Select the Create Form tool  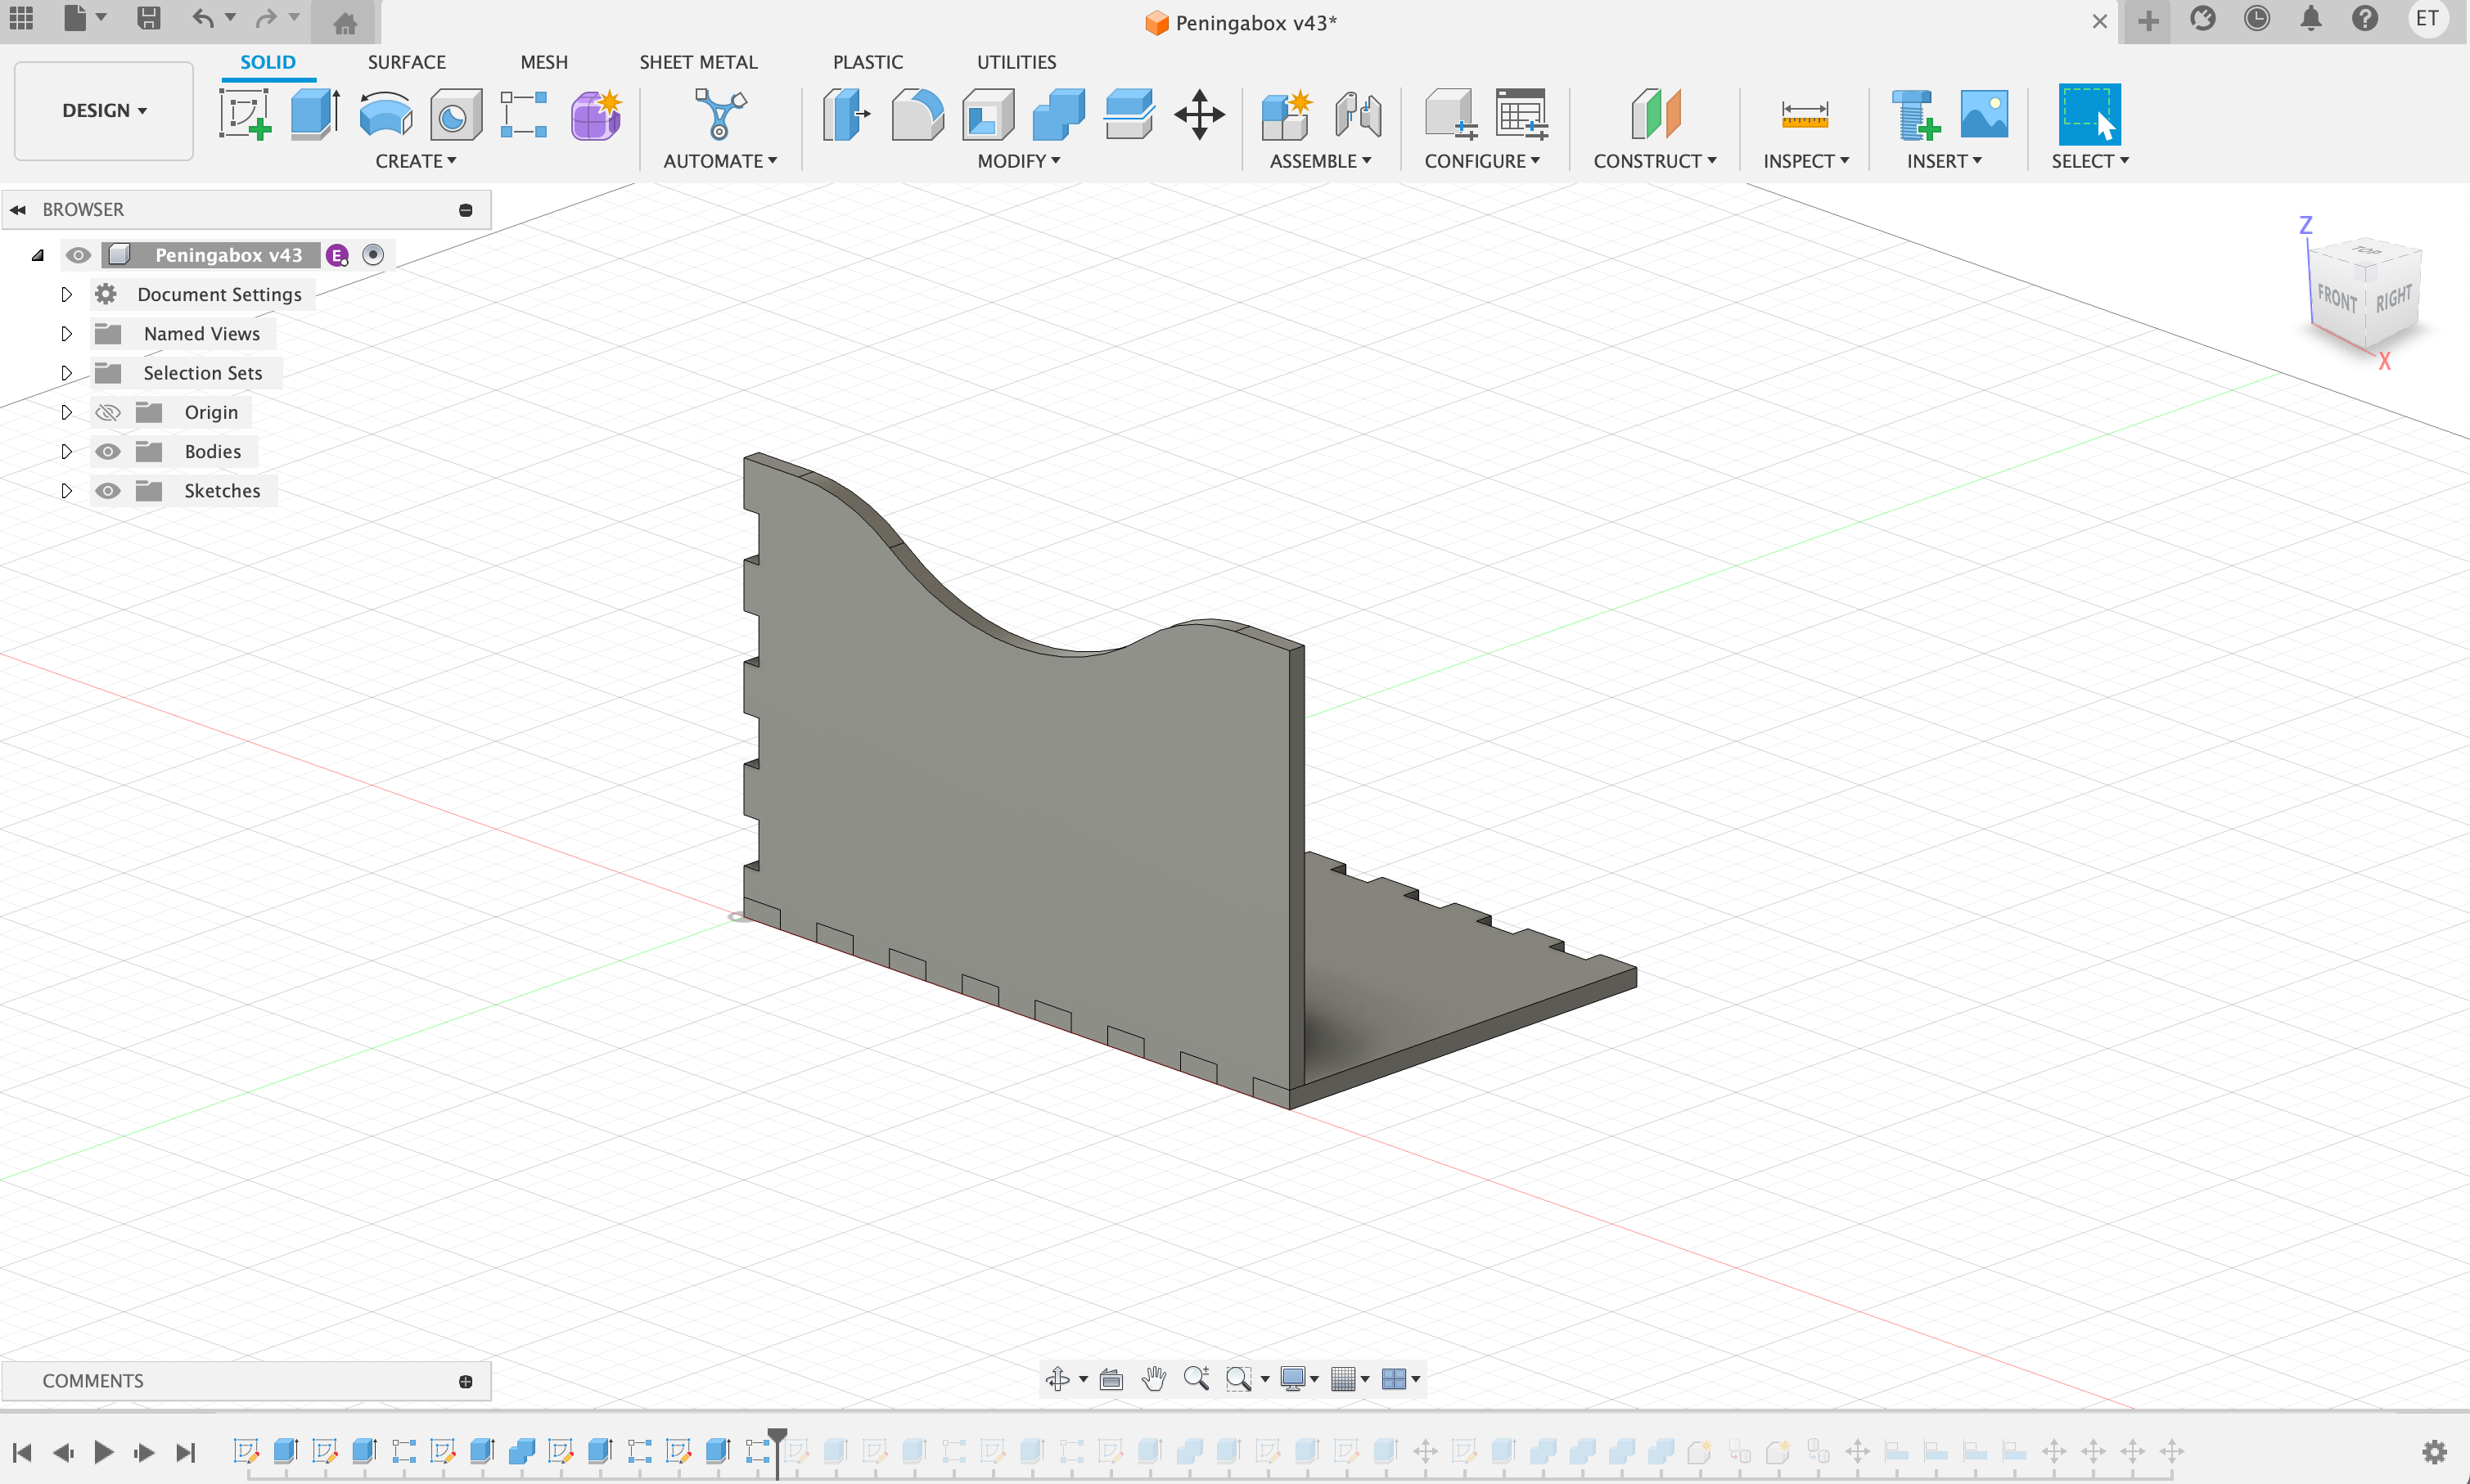pyautogui.click(x=597, y=114)
